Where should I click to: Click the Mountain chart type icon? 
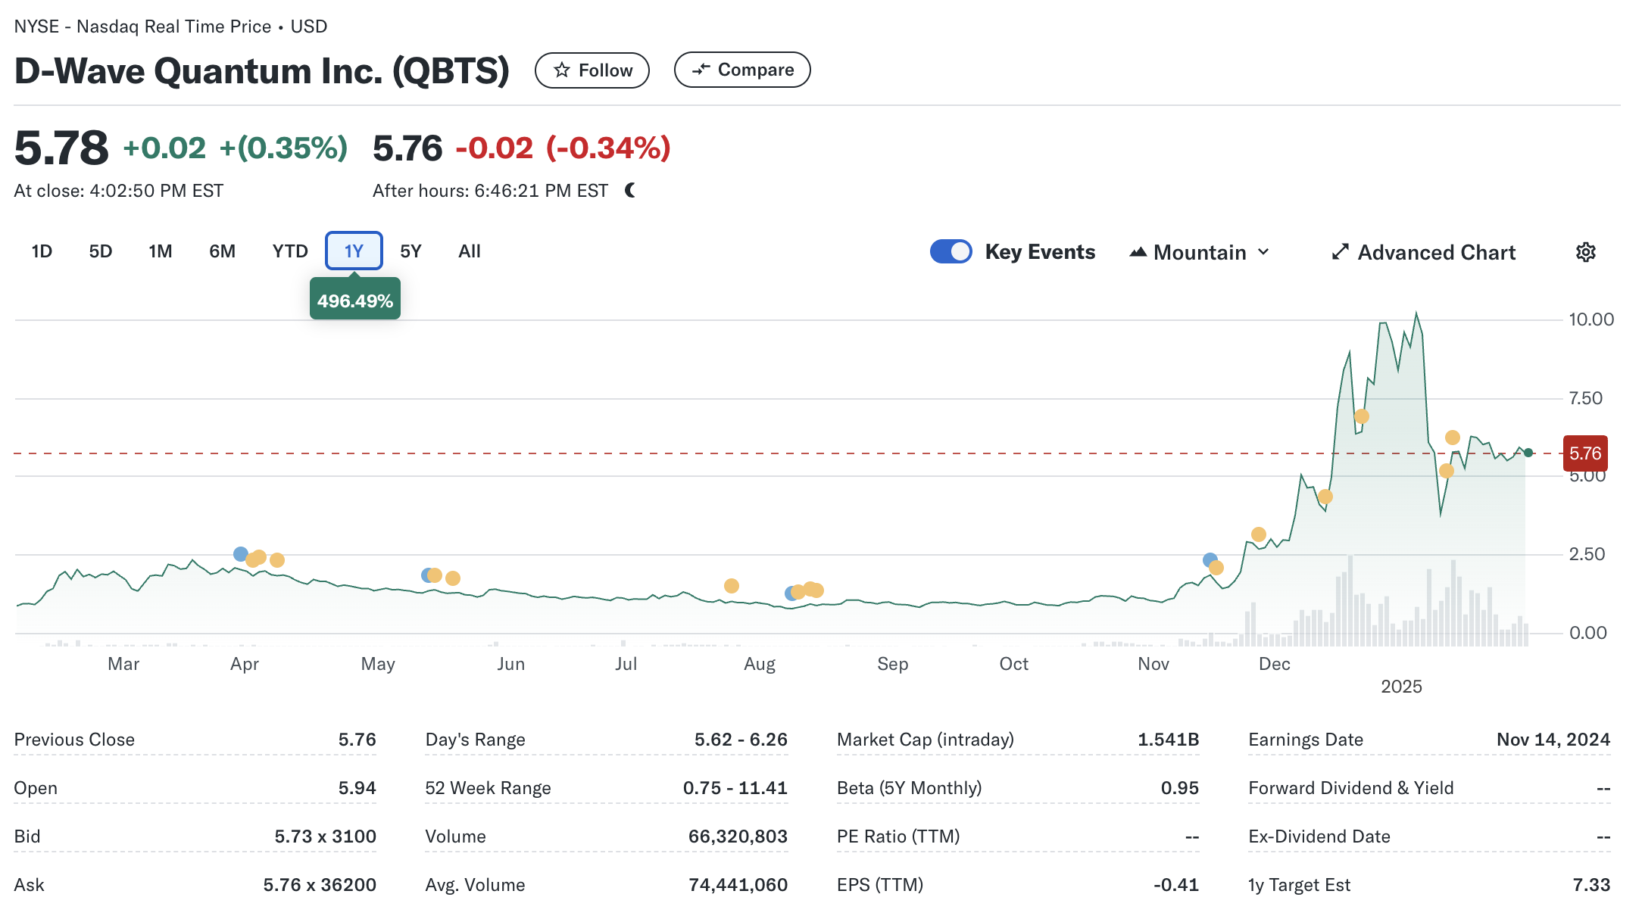click(x=1138, y=252)
